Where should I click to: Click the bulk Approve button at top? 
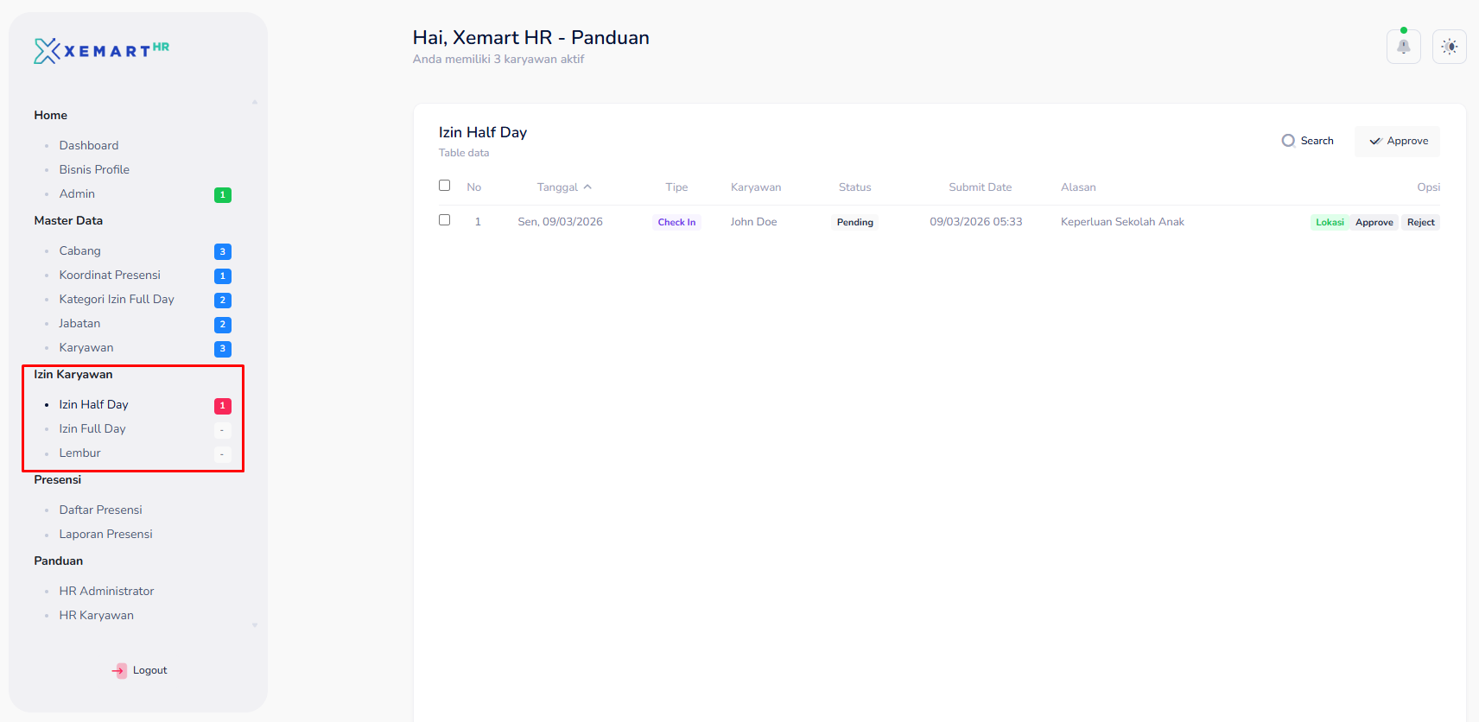(1398, 141)
